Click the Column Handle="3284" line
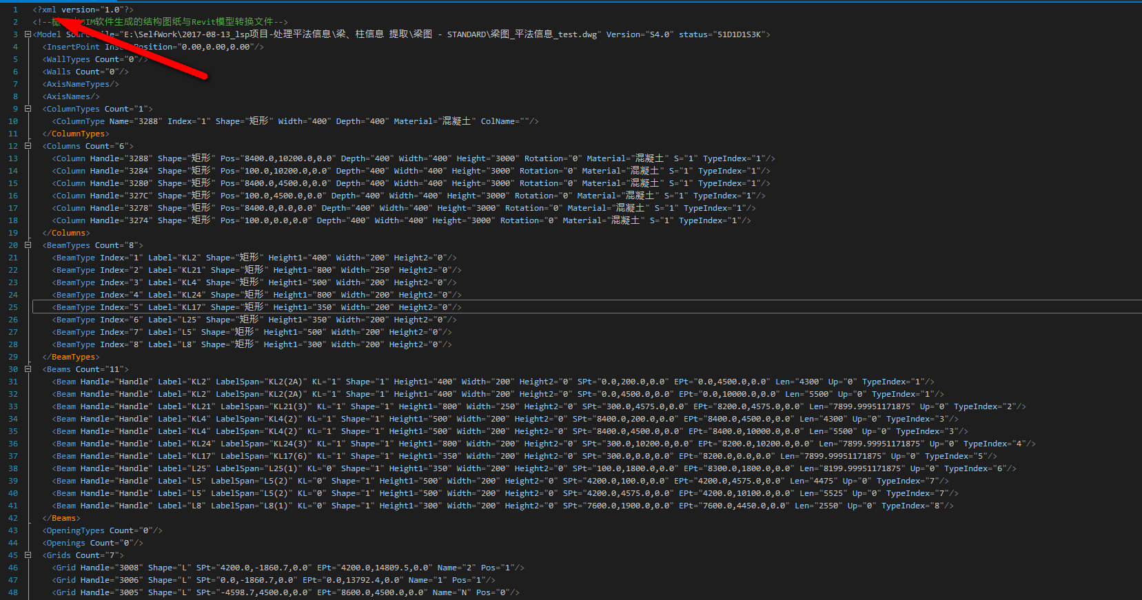The image size is (1142, 600). click(411, 171)
